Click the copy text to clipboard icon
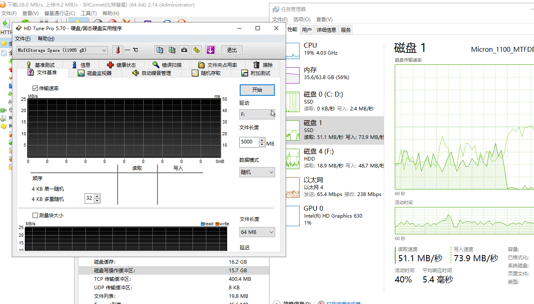This screenshot has height=304, width=534. [160, 50]
